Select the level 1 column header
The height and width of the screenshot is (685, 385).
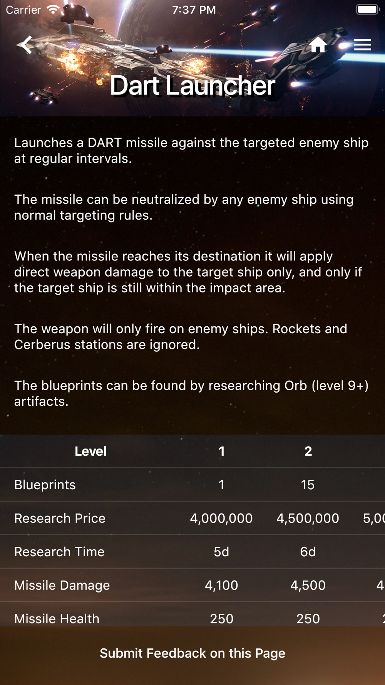click(x=221, y=451)
